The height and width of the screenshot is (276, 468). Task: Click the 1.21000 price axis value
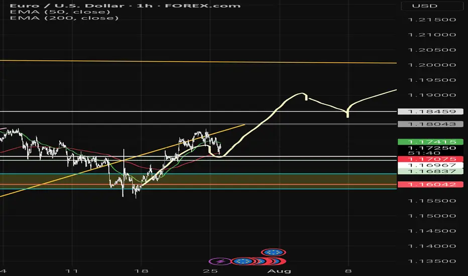coord(432,35)
